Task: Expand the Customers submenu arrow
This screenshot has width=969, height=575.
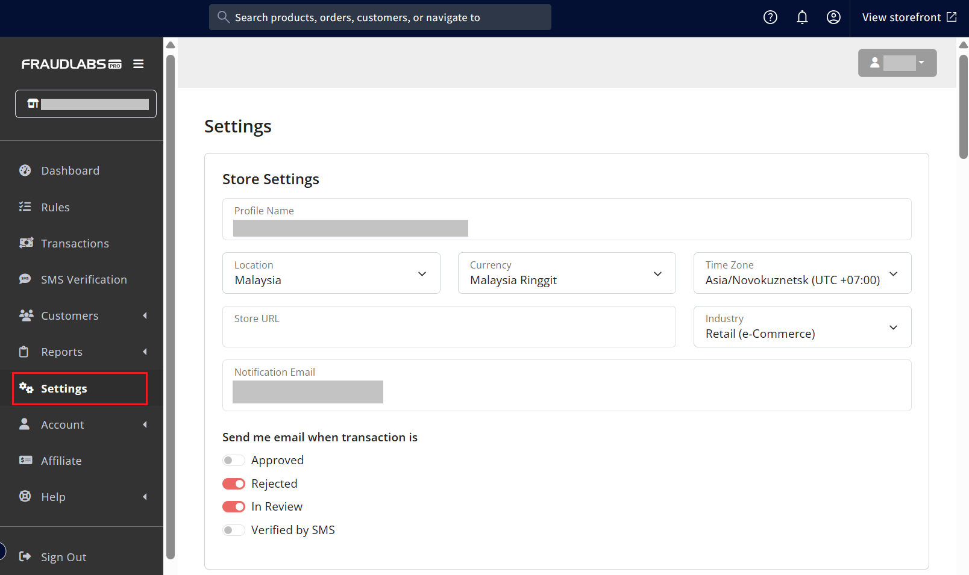Action: (145, 315)
